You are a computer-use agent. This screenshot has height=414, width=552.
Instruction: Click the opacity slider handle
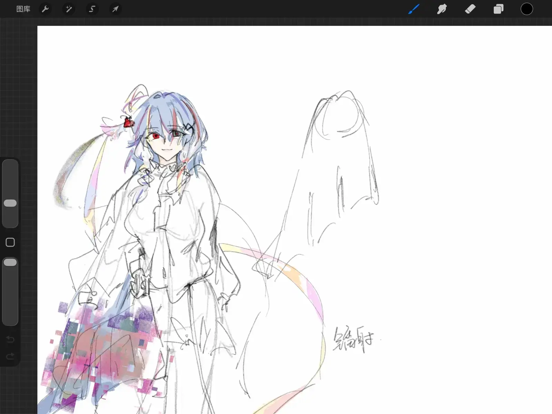(10, 263)
